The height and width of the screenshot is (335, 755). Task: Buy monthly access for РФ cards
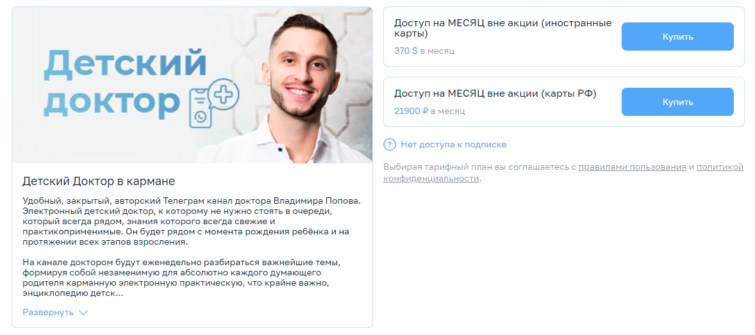pyautogui.click(x=677, y=102)
